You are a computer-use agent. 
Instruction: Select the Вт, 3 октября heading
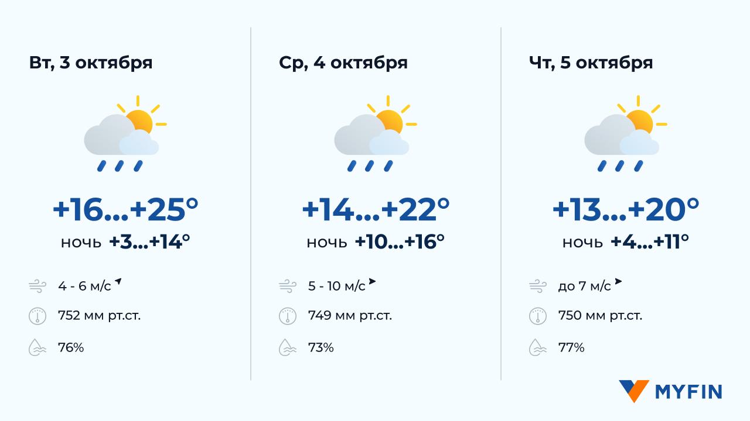point(91,63)
